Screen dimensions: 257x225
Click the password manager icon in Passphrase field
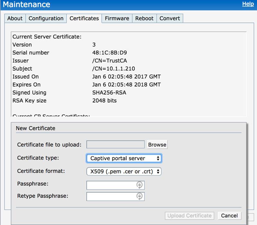[x=140, y=185]
